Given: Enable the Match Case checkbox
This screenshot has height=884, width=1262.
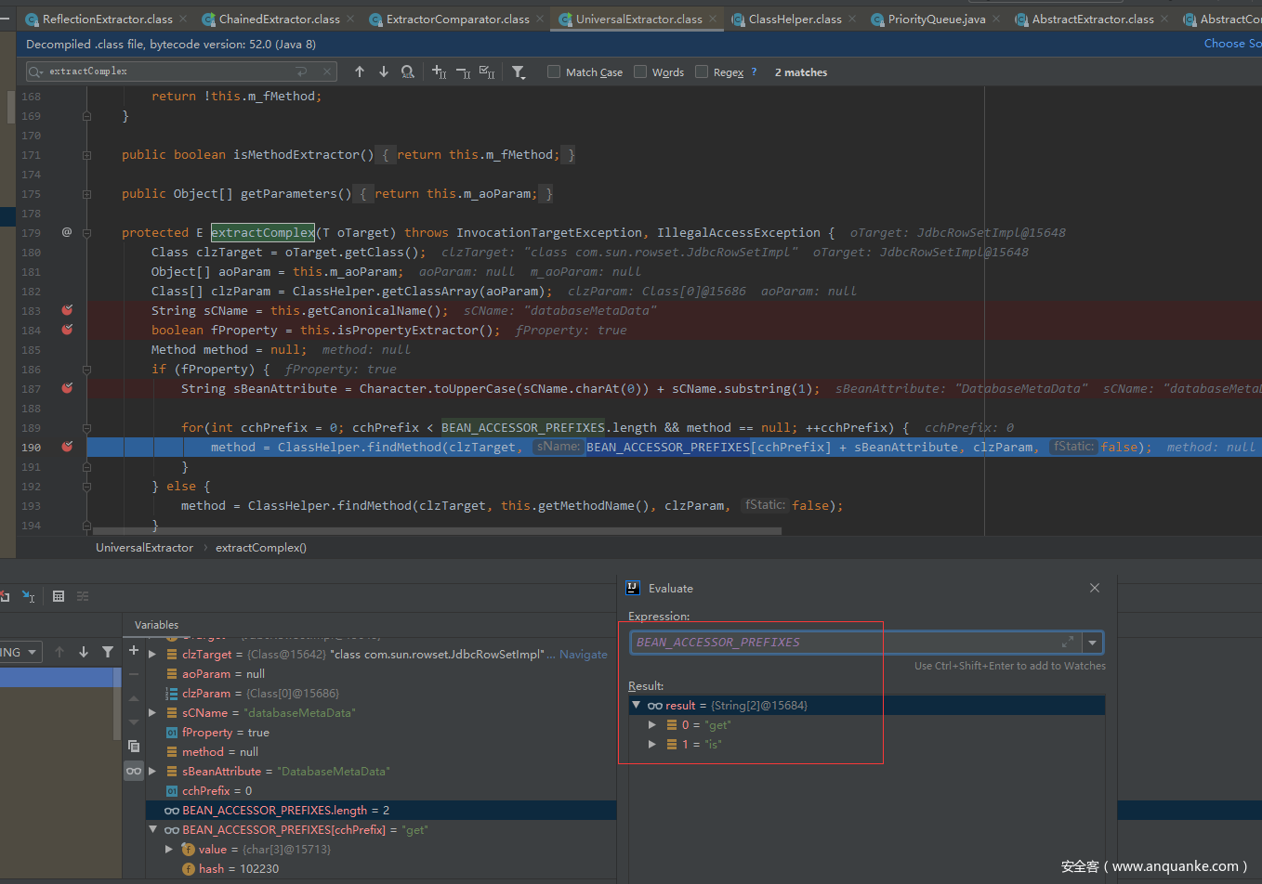Looking at the screenshot, I should 554,71.
